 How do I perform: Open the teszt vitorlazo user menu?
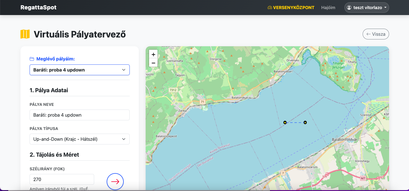367,8
